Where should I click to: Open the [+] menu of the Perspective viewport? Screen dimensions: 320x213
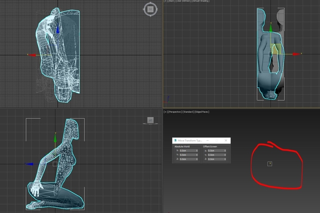[x=165, y=112]
